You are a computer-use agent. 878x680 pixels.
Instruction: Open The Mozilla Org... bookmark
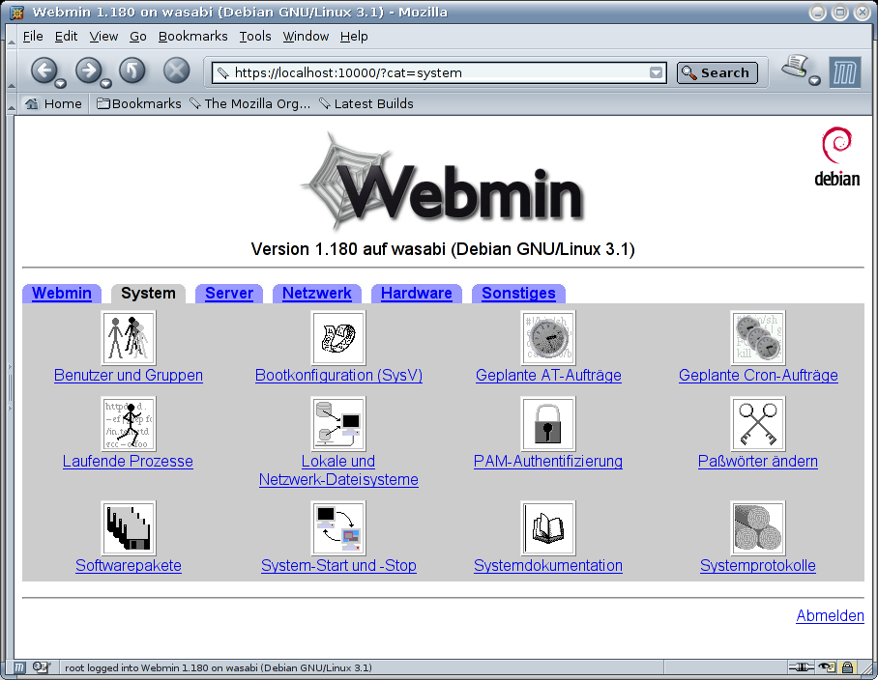pyautogui.click(x=249, y=103)
